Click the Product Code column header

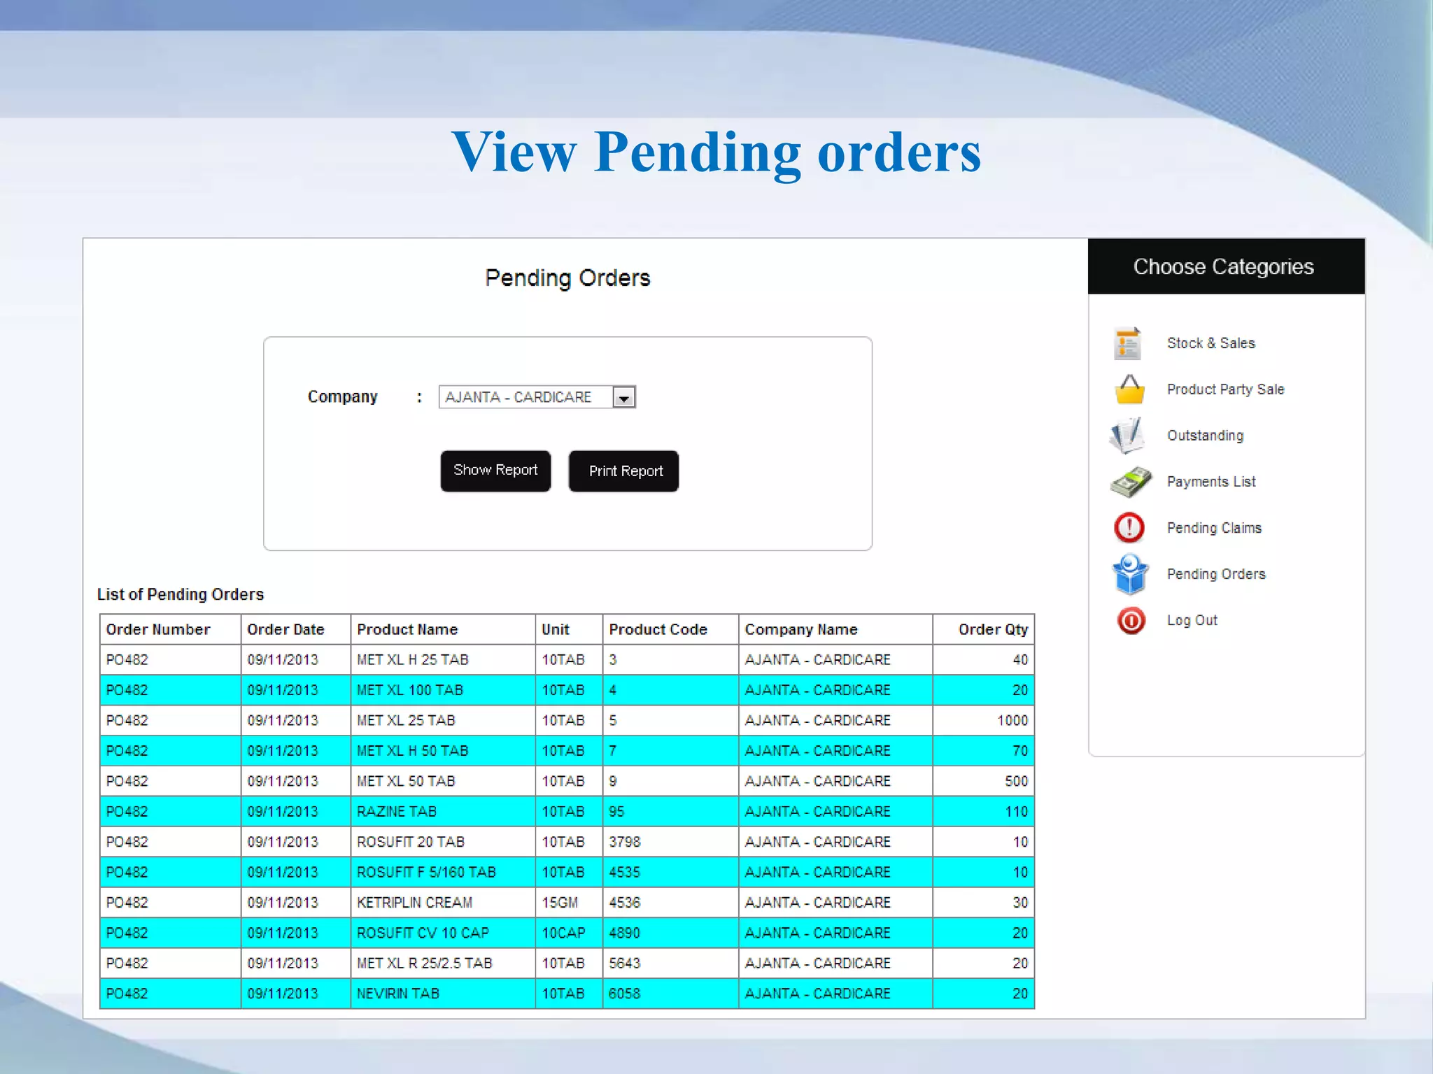(x=670, y=629)
